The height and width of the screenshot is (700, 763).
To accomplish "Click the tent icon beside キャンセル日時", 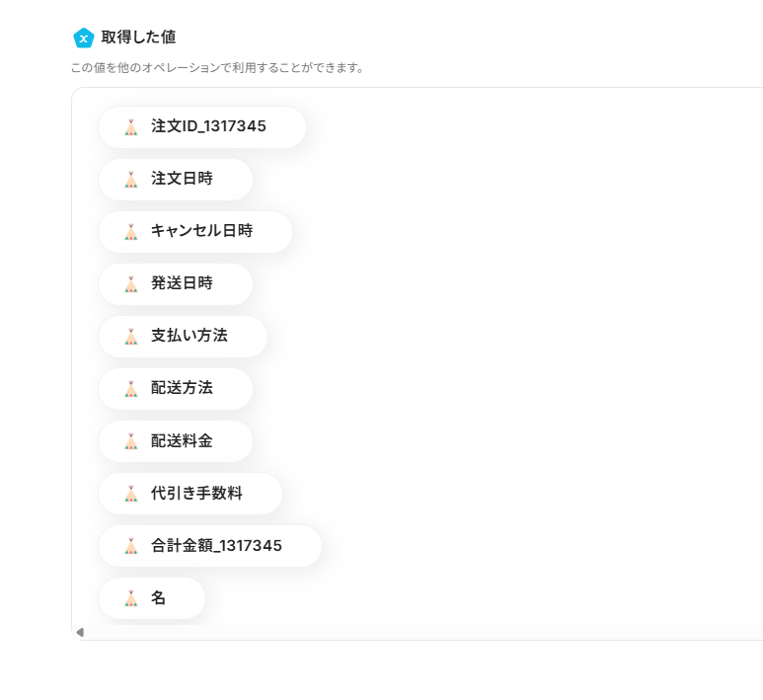I will (x=130, y=232).
